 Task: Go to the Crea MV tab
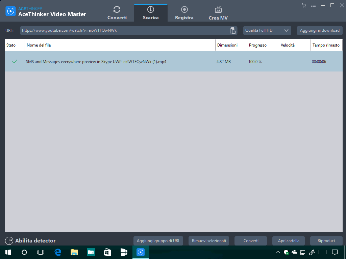point(218,13)
